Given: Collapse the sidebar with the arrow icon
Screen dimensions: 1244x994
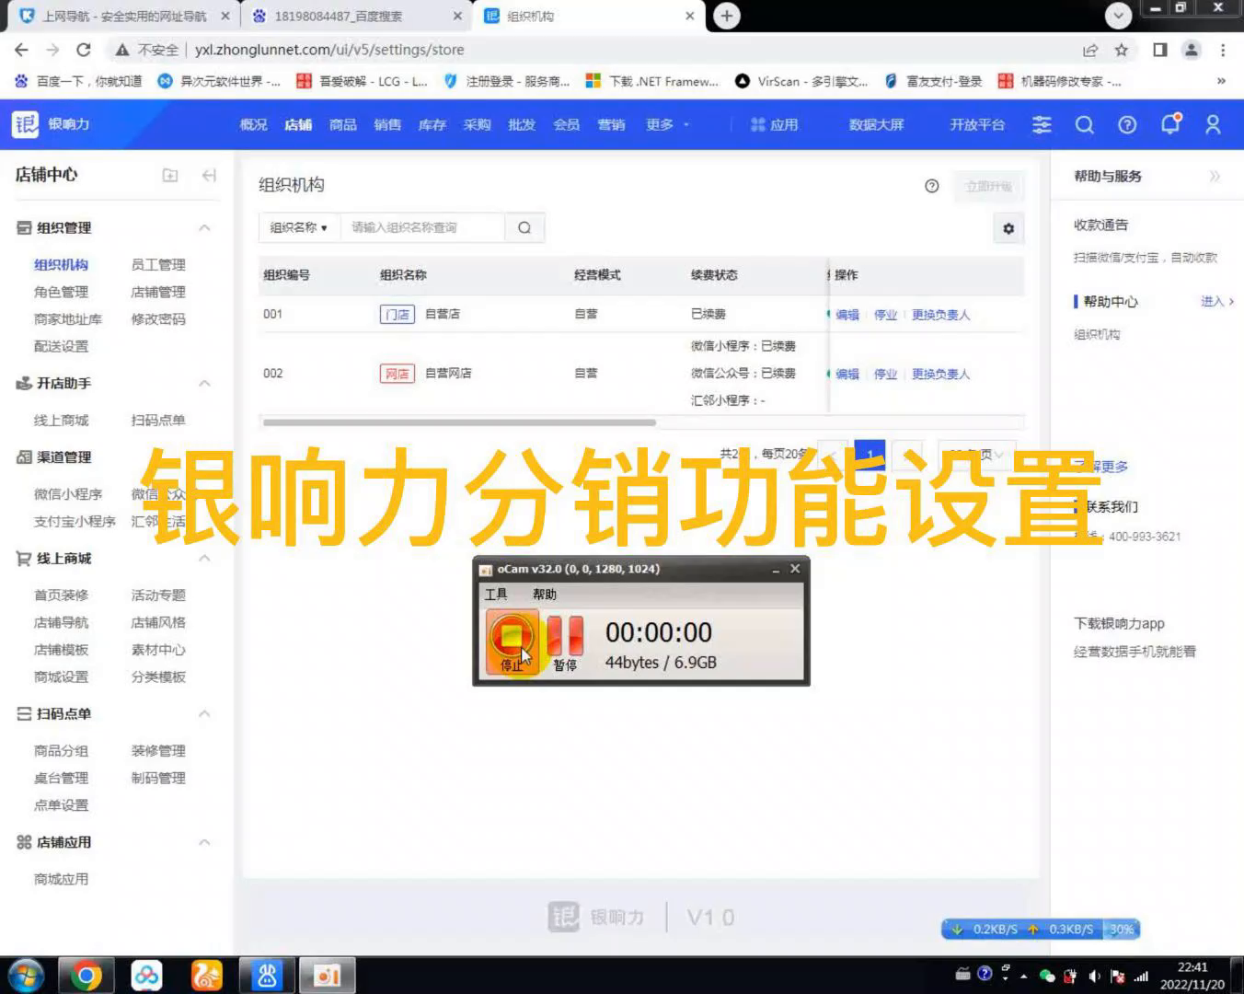Looking at the screenshot, I should [x=209, y=175].
